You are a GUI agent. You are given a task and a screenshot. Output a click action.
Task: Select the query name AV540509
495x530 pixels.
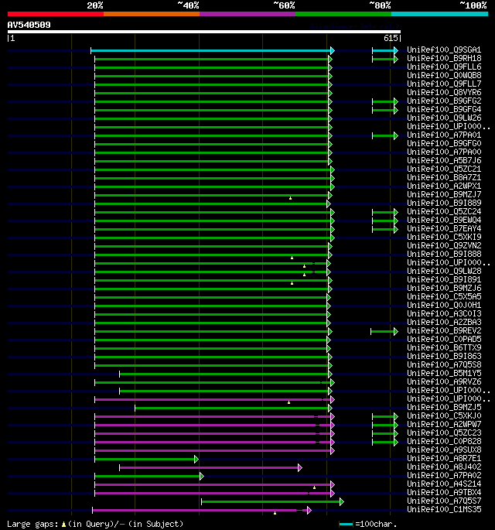pos(29,25)
